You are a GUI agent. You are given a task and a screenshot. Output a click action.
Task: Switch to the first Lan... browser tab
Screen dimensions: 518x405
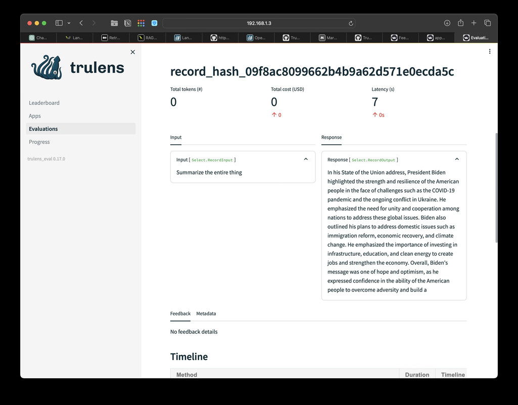point(74,38)
